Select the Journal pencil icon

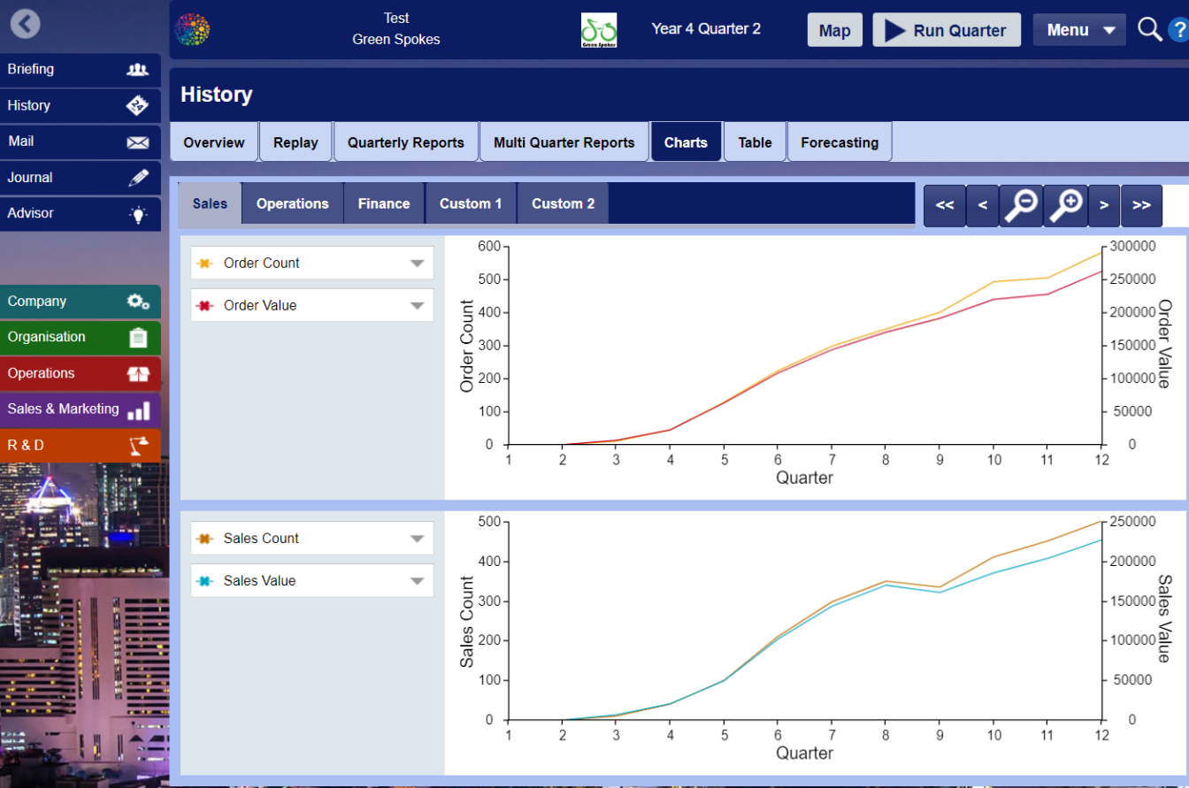[137, 178]
